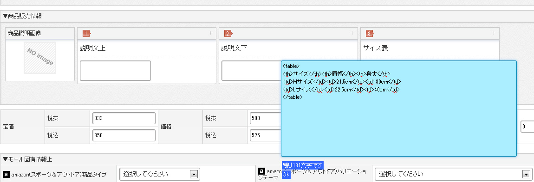Click the amazon 商品タイプ label icon
The image size is (534, 182).
point(6,174)
